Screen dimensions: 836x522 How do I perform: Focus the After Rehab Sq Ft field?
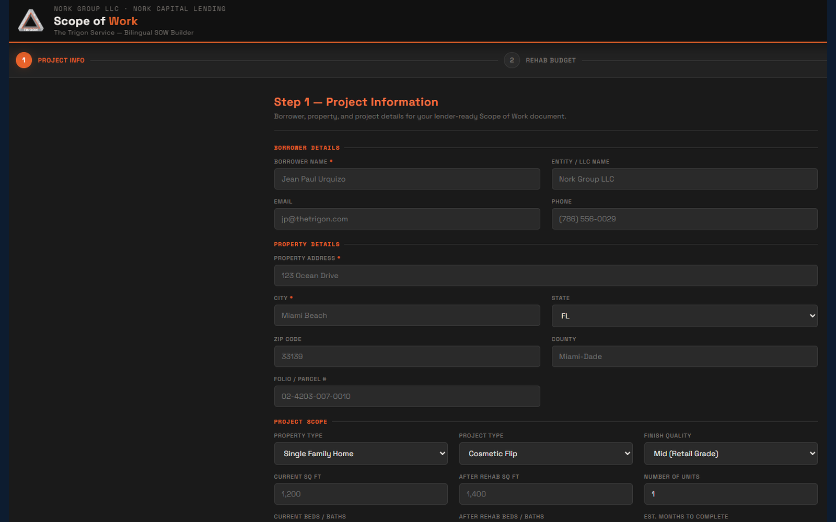546,494
